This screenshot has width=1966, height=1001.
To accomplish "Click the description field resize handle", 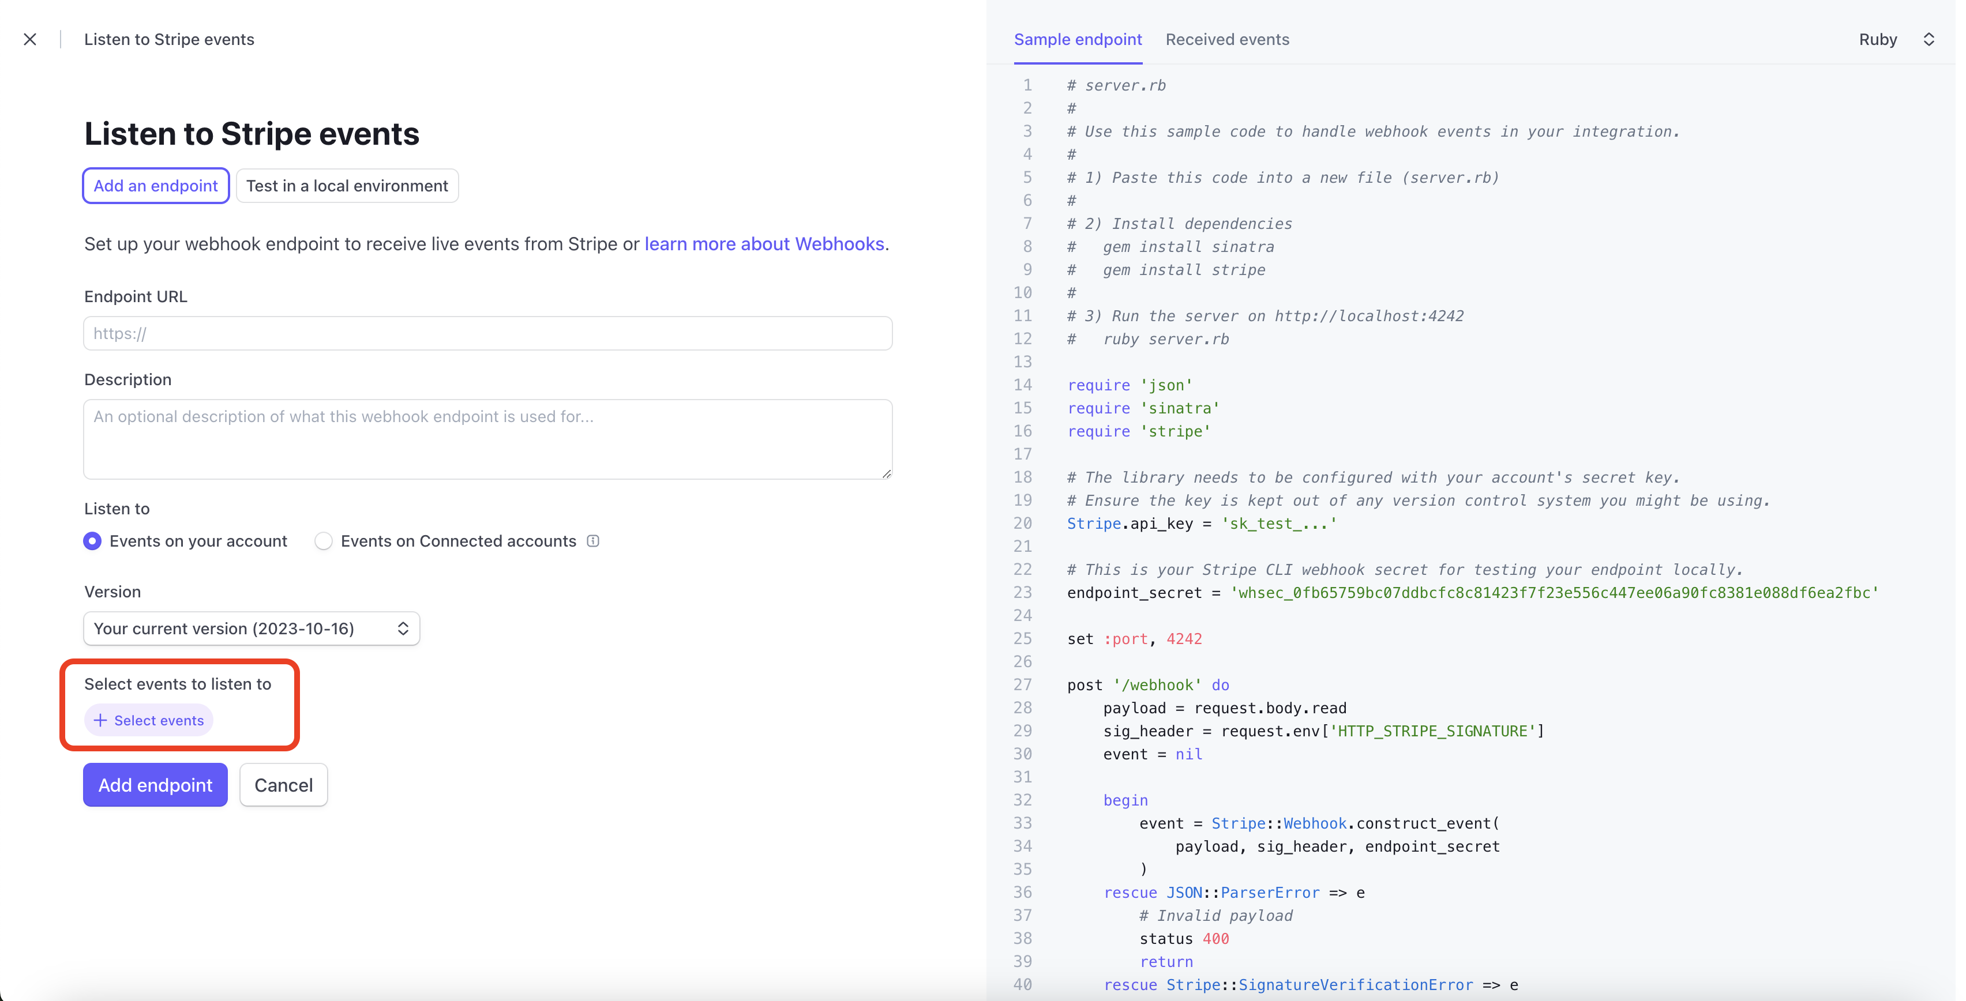I will point(886,474).
